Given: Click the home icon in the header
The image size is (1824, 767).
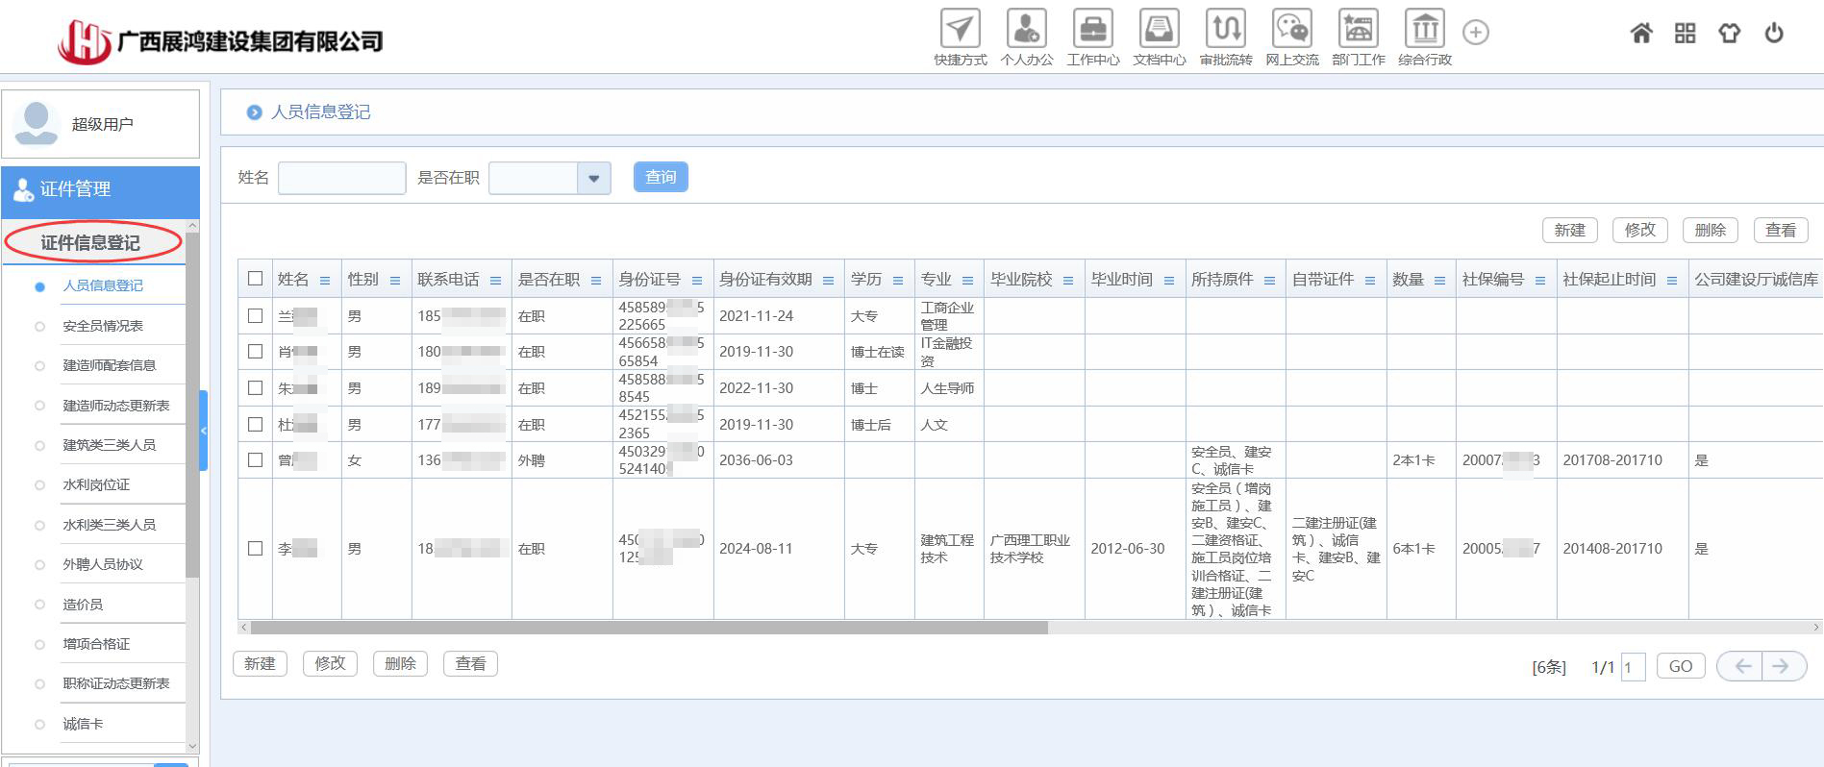Looking at the screenshot, I should tap(1641, 34).
